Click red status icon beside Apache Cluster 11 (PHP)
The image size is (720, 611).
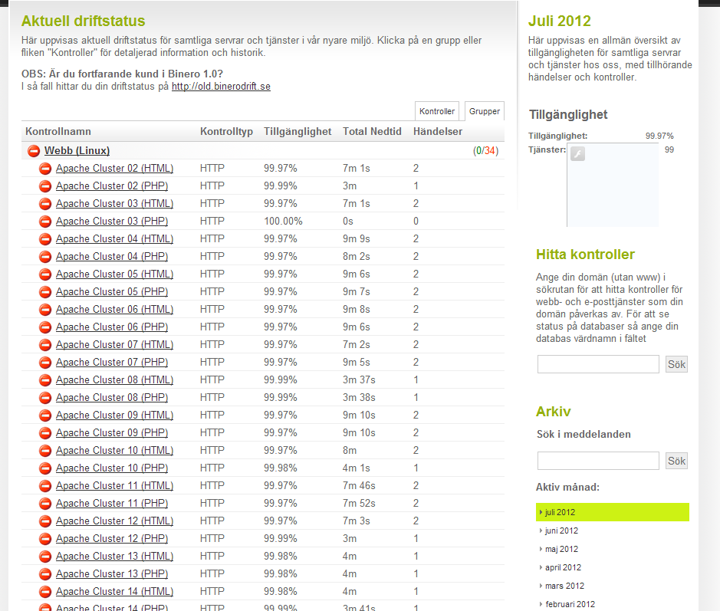tap(45, 503)
